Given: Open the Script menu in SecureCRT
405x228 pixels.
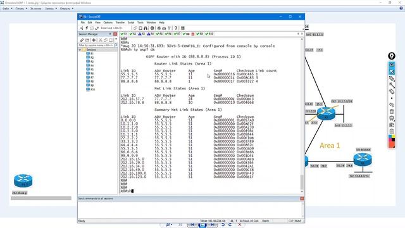Looking at the screenshot, I should pyautogui.click(x=131, y=23).
